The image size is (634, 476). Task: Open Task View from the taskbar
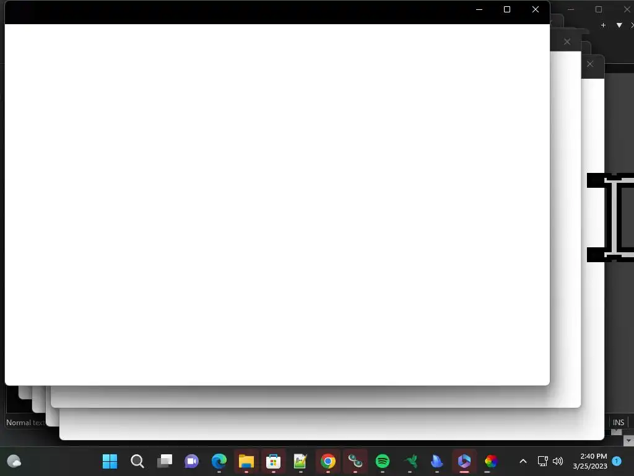(165, 461)
